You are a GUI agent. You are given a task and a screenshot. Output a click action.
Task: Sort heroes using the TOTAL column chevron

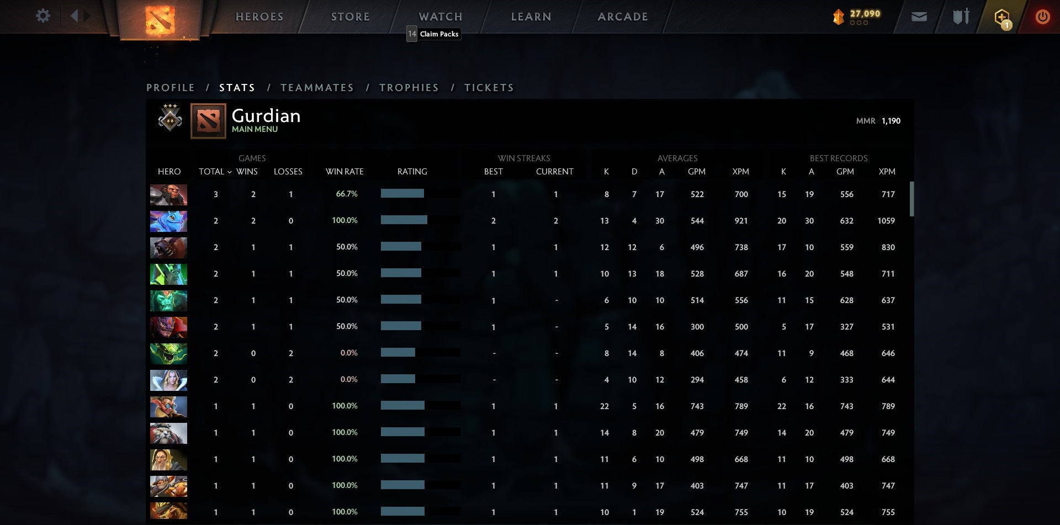click(x=231, y=172)
